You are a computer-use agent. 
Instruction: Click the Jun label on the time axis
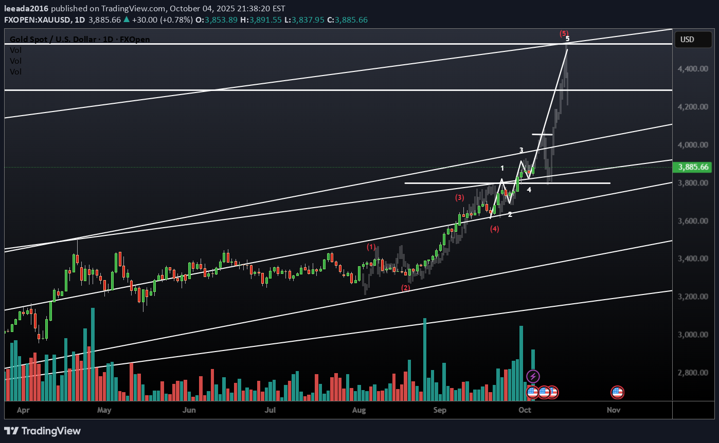pyautogui.click(x=189, y=410)
